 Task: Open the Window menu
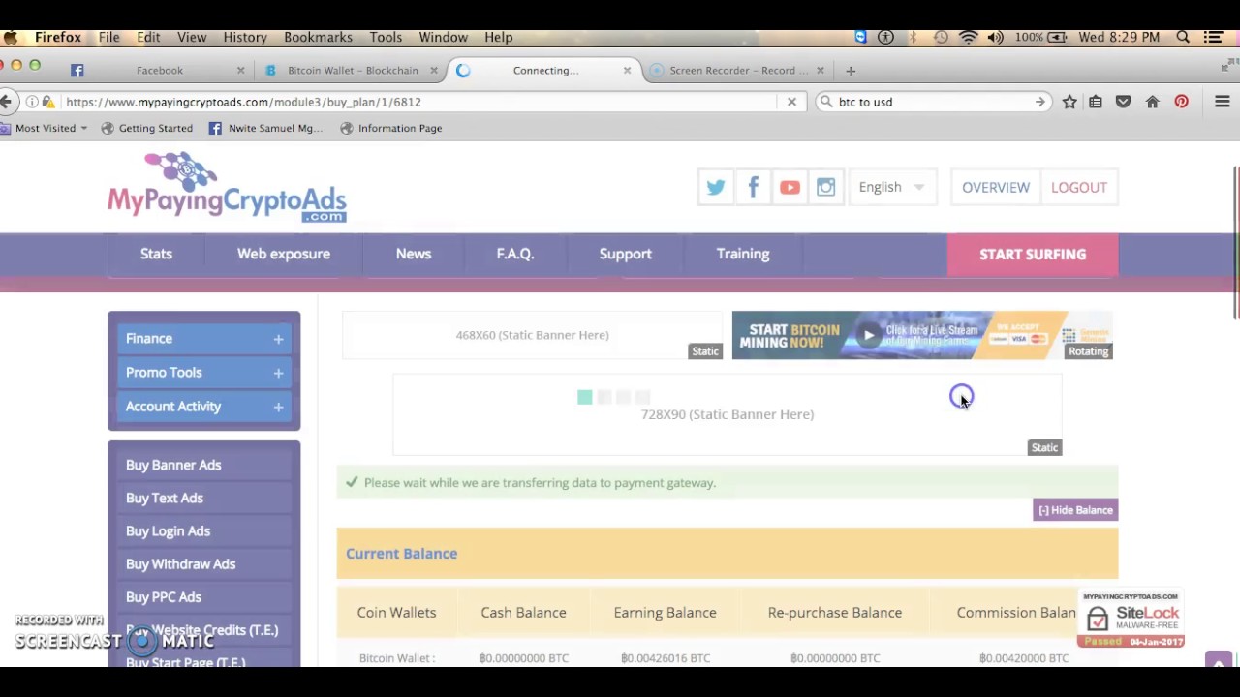point(444,37)
